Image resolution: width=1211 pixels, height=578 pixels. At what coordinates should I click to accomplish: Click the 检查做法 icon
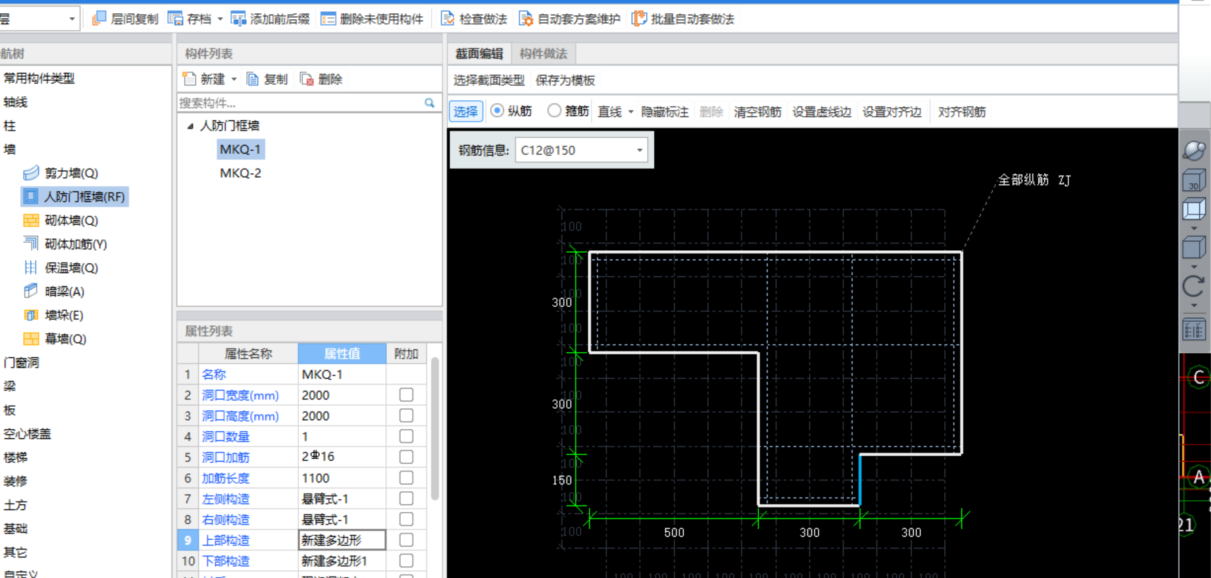point(448,18)
